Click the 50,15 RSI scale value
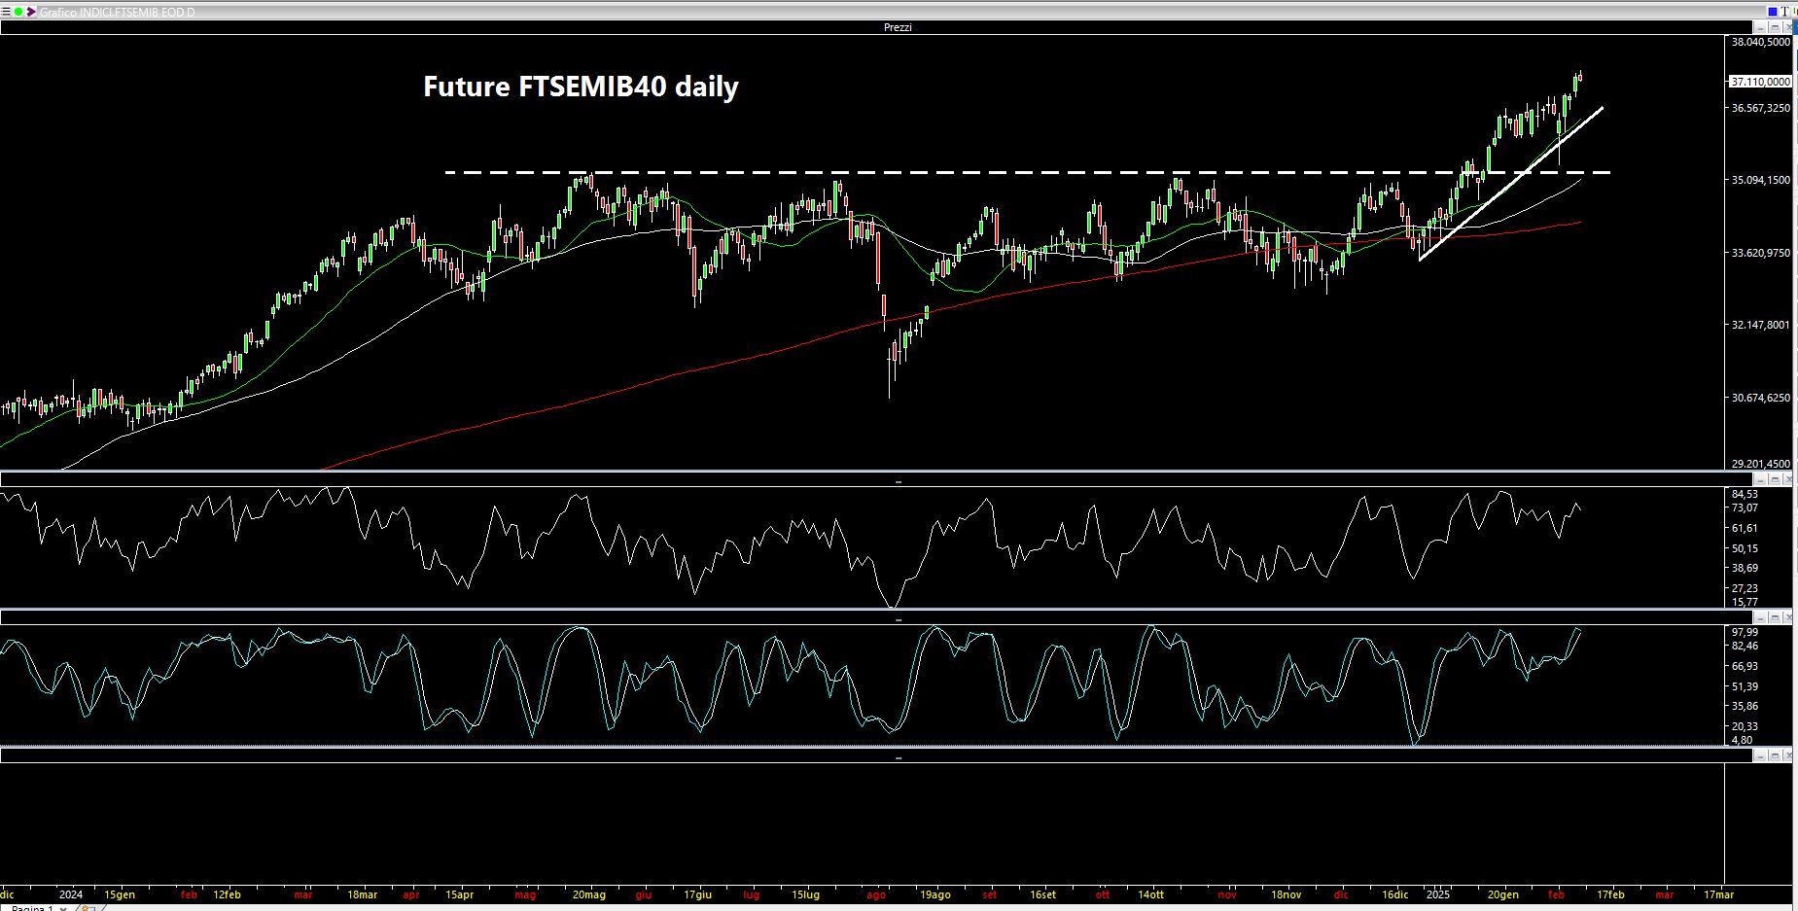Viewport: 1798px width, 911px height. coord(1745,548)
